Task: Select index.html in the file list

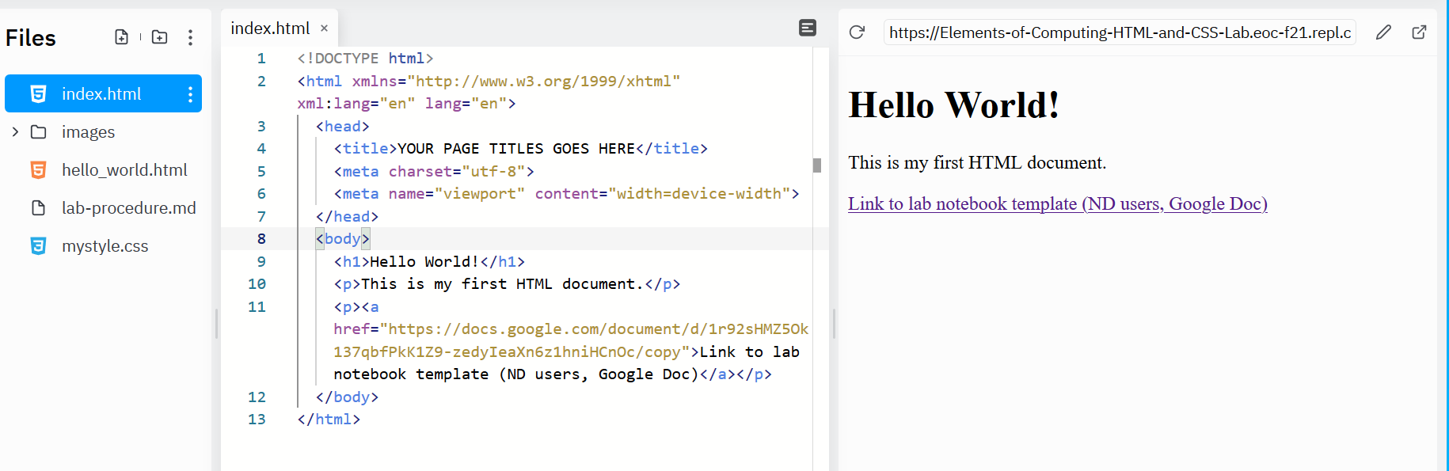Action: coord(101,94)
